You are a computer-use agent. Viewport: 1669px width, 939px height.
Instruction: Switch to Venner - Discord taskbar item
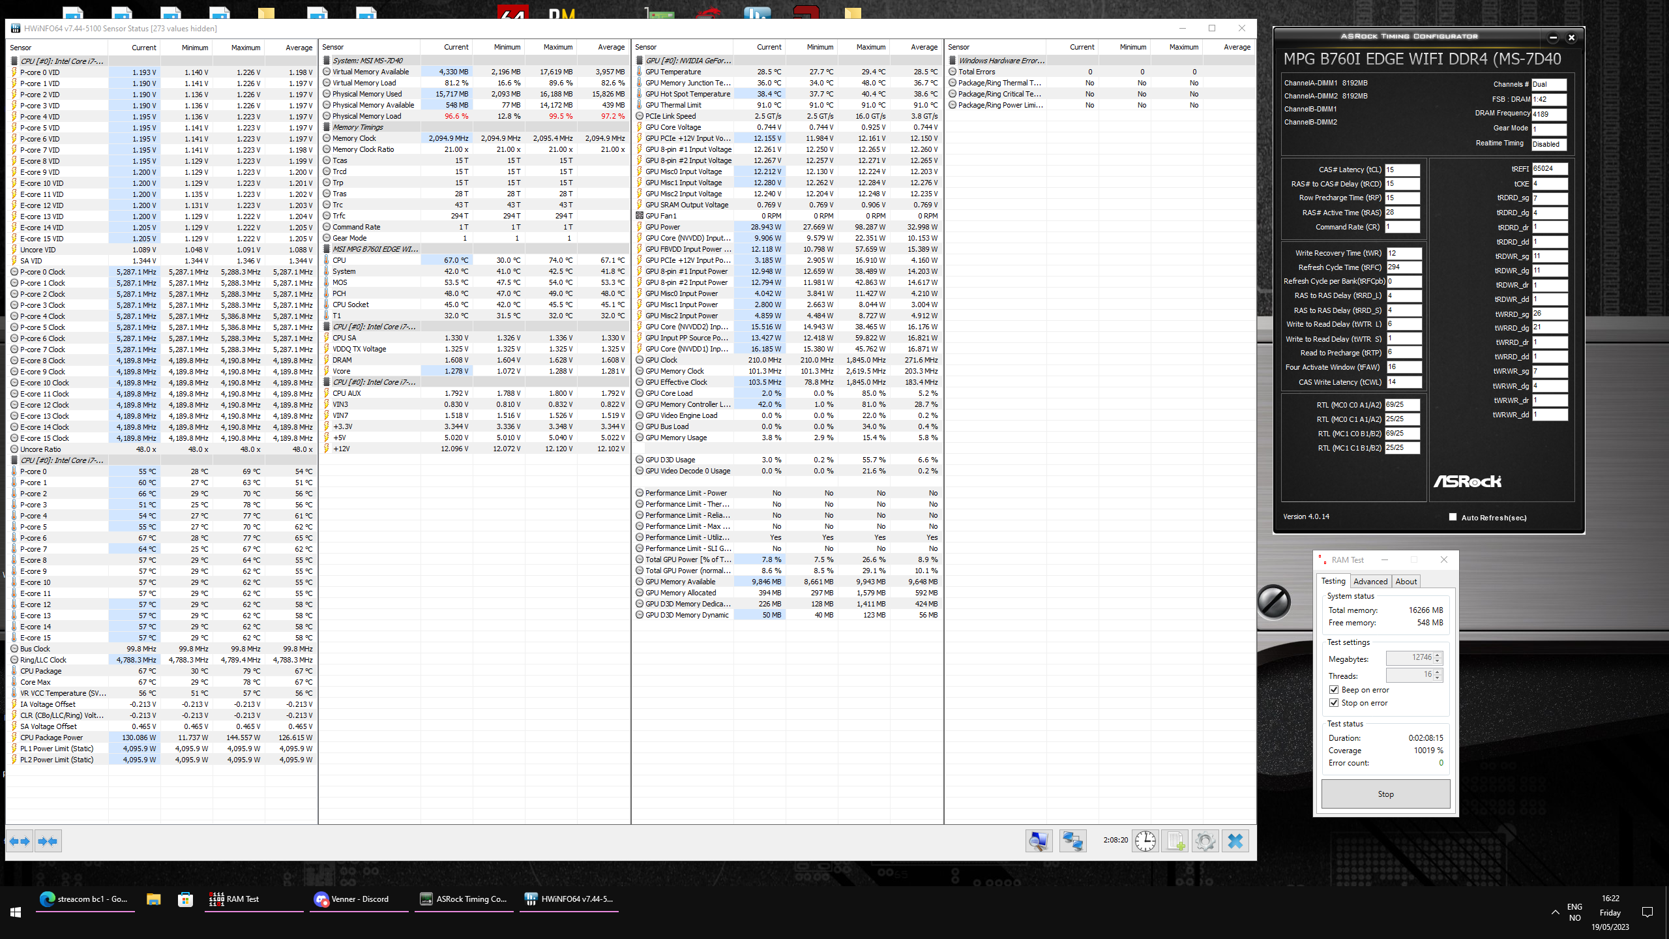tap(359, 899)
